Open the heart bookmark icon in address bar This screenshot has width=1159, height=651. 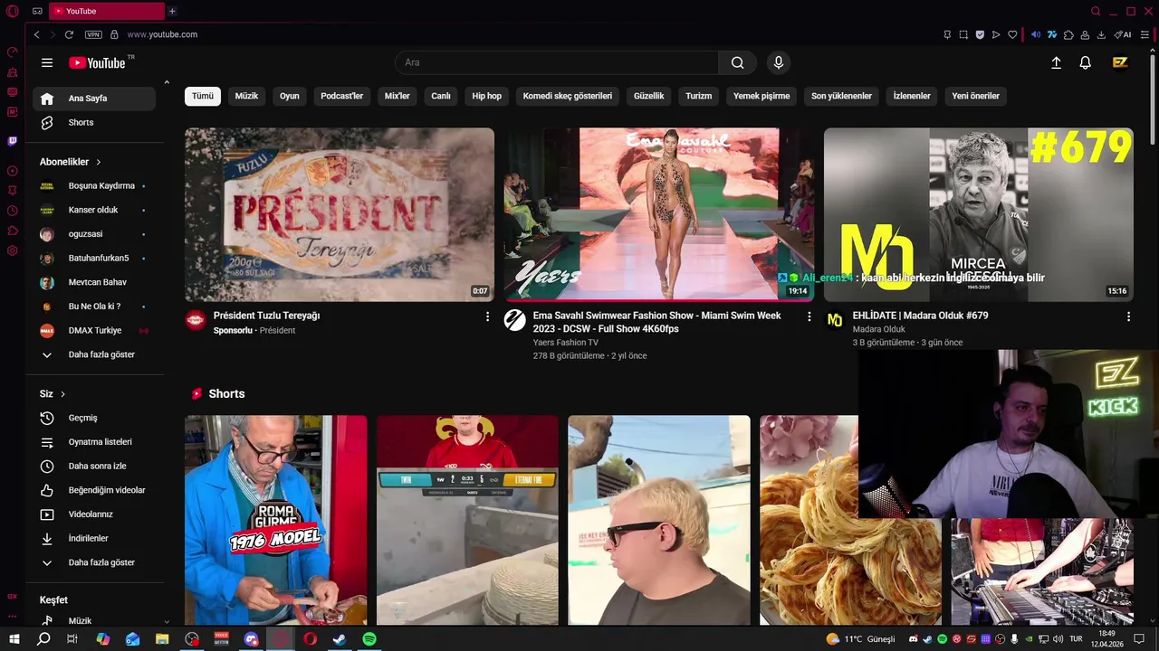1012,34
